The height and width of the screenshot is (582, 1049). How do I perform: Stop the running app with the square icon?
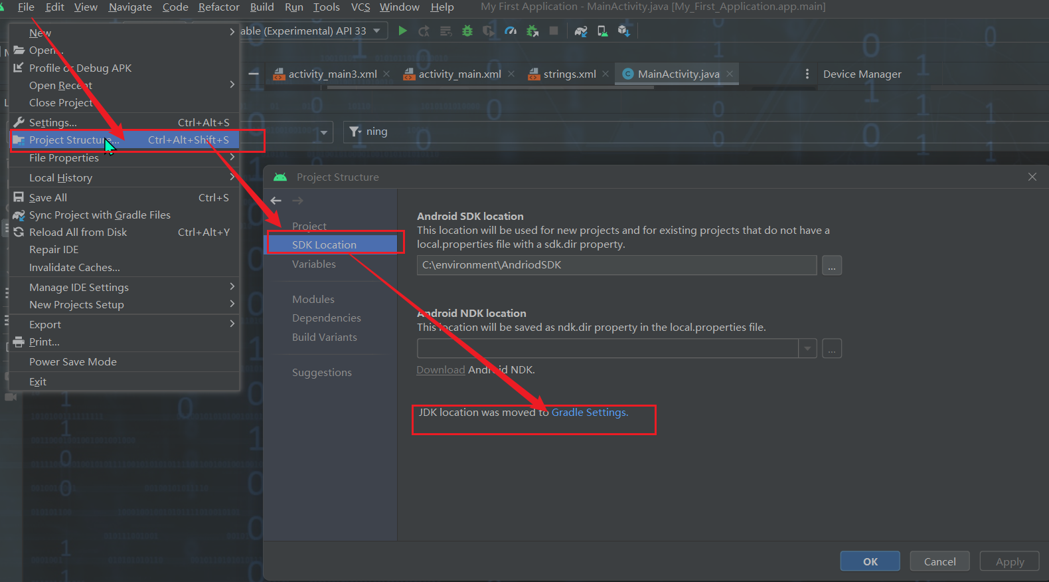(x=554, y=31)
